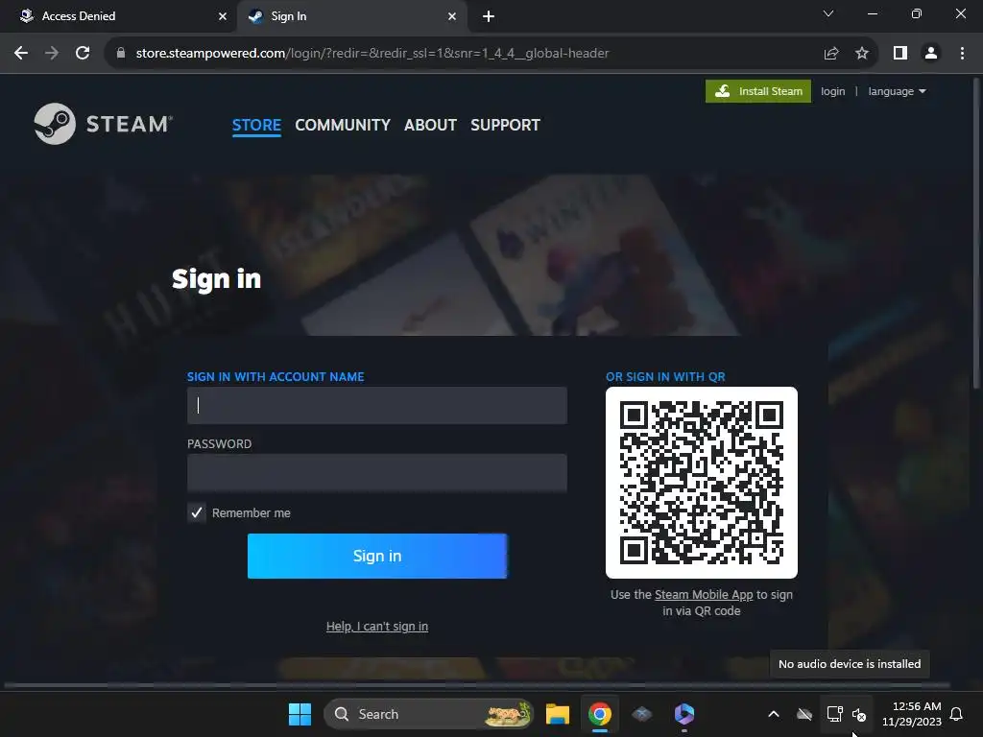983x737 pixels.
Task: Click the Steam logo
Action: click(104, 124)
